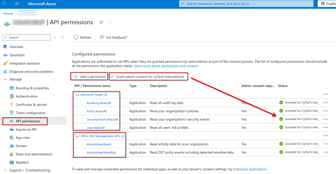The width and height of the screenshot is (336, 174).
Task: Pin the API permissions blade
Action: pos(101,22)
